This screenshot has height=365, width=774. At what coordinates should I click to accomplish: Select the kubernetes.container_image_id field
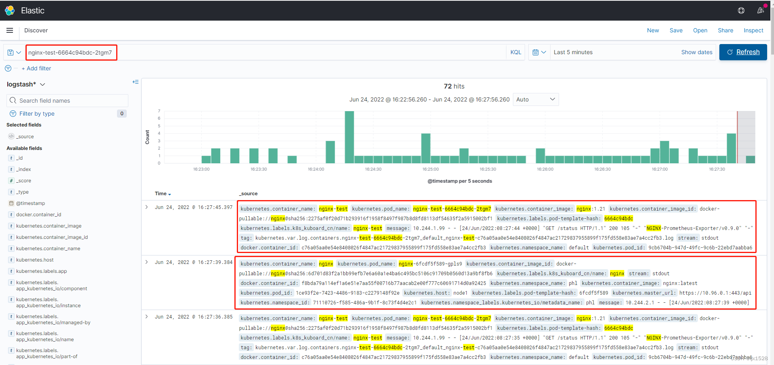(x=52, y=237)
